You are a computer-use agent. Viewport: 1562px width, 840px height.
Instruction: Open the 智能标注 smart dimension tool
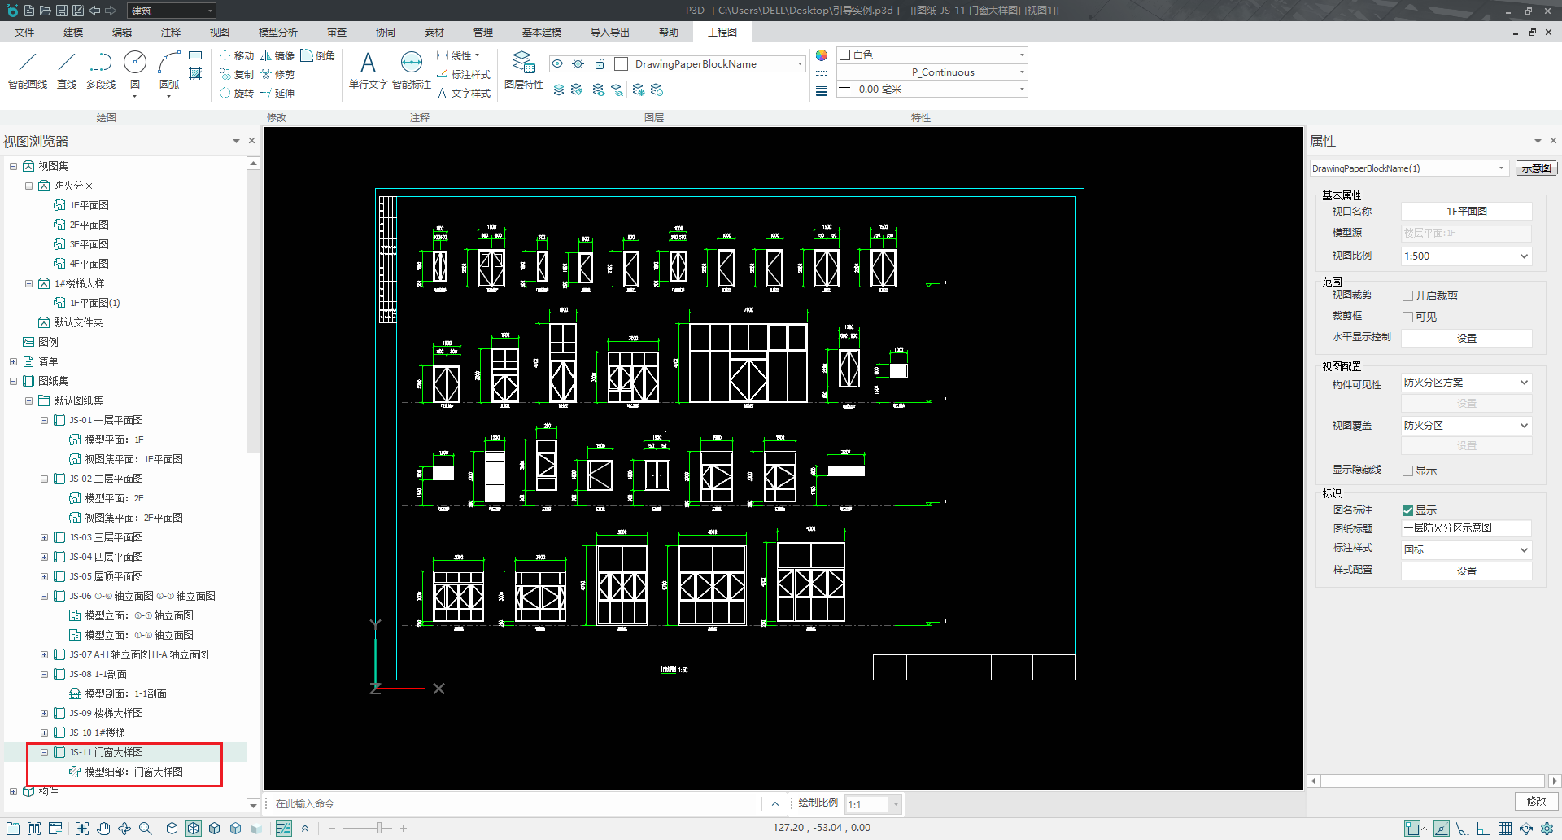click(x=412, y=71)
